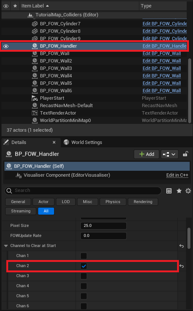Image resolution: width=193 pixels, height=311 pixels.
Task: Click the Add component button
Action: (x=146, y=154)
